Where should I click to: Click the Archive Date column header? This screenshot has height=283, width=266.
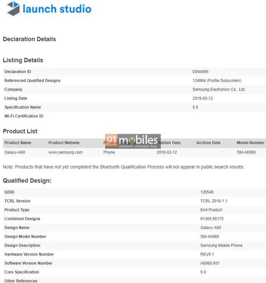click(x=209, y=143)
